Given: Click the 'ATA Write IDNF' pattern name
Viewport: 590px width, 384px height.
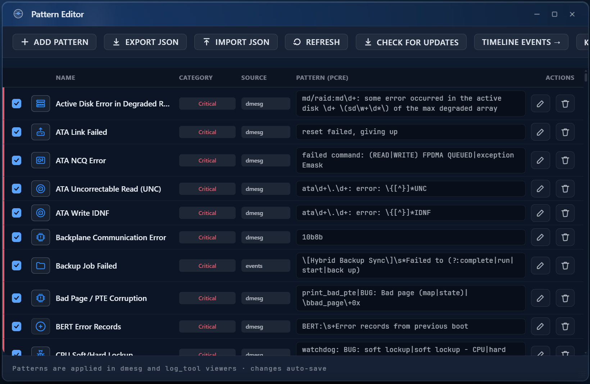Looking at the screenshot, I should pos(82,213).
